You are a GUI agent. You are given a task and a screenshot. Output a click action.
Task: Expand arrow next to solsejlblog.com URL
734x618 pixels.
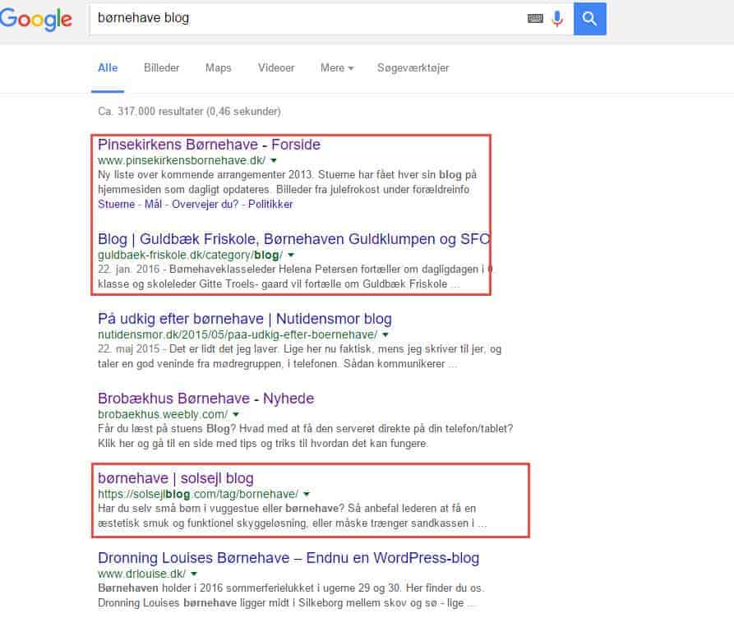pyautogui.click(x=306, y=494)
